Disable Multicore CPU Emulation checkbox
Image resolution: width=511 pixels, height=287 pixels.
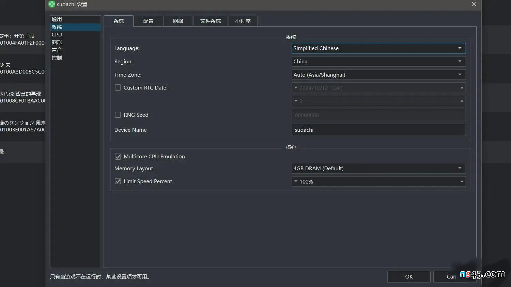[118, 157]
